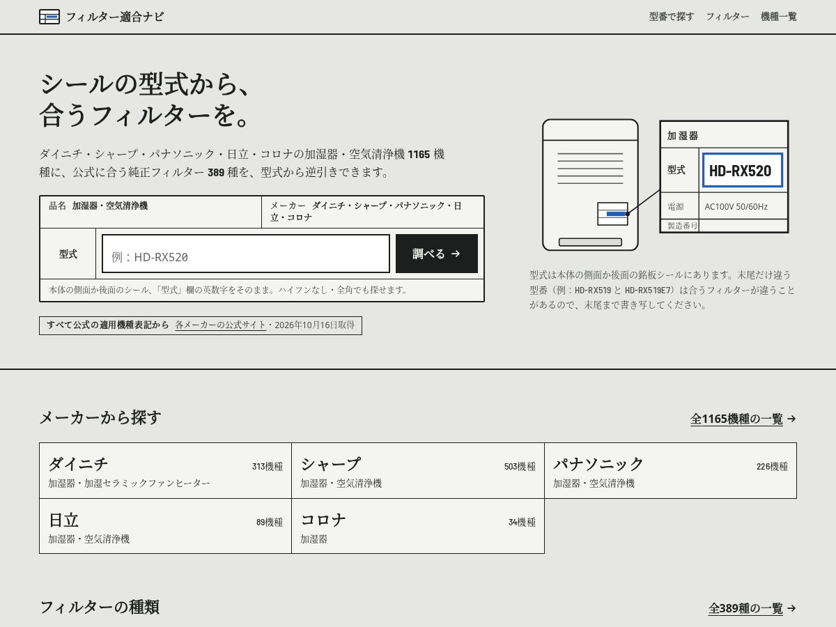Viewport: 836px width, 627px height.
Task: Open the フィルター menu item in header
Action: tap(727, 17)
